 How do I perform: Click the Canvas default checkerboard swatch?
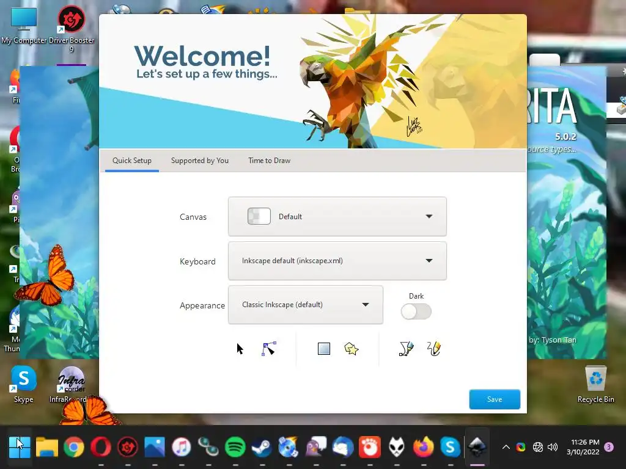click(x=259, y=217)
